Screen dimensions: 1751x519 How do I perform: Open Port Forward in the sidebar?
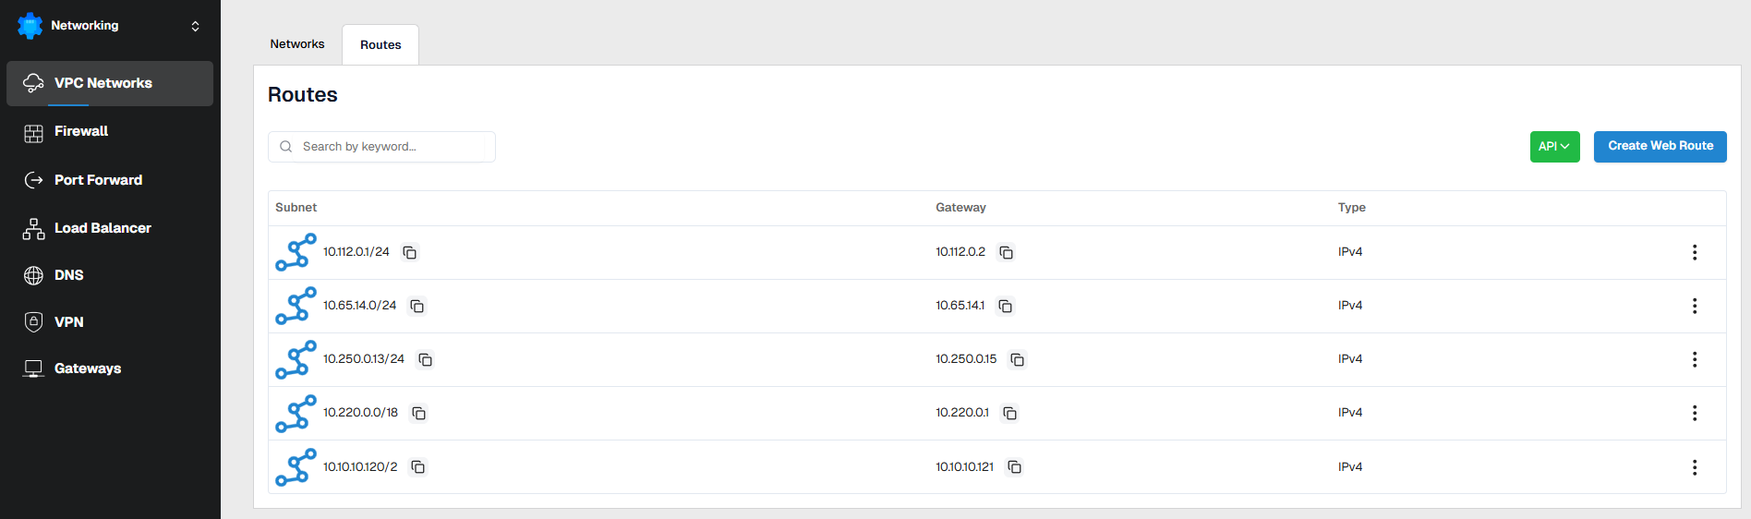(x=98, y=180)
